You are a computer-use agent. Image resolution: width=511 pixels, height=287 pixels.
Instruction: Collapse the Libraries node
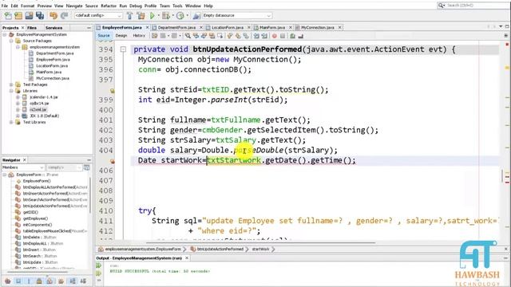11,91
